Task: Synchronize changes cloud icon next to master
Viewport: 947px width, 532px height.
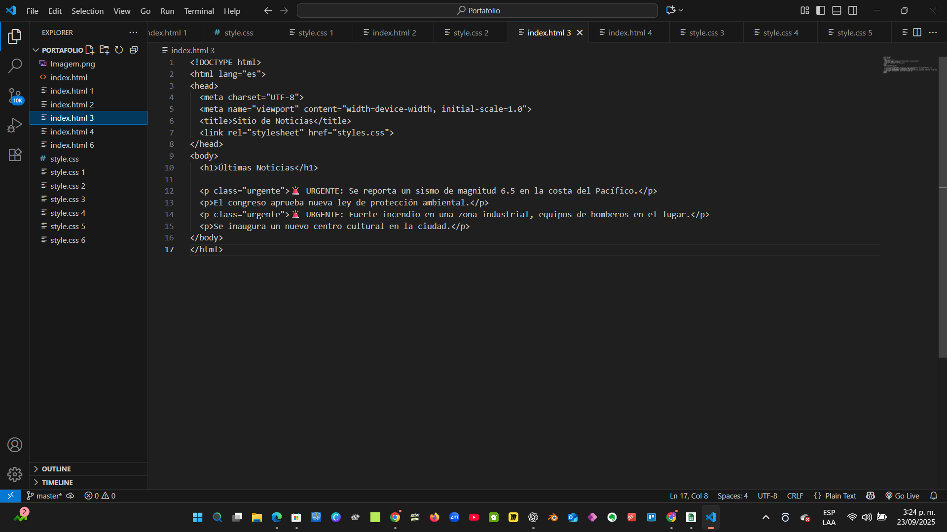Action: (x=71, y=496)
